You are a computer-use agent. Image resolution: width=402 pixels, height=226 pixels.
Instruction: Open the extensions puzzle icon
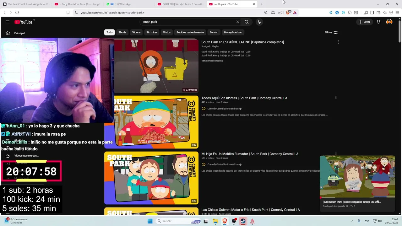(x=350, y=13)
